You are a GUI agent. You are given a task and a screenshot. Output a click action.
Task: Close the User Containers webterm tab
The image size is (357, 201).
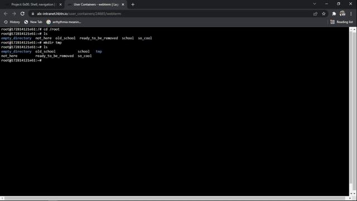123,4
